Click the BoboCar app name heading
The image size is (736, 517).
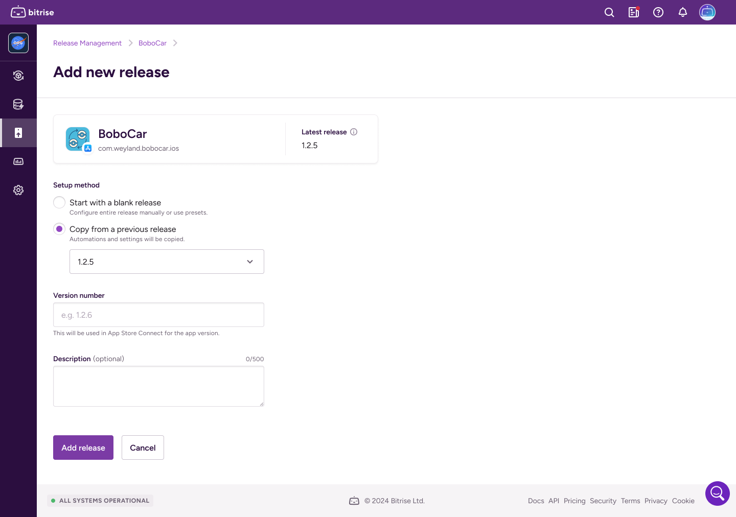123,134
